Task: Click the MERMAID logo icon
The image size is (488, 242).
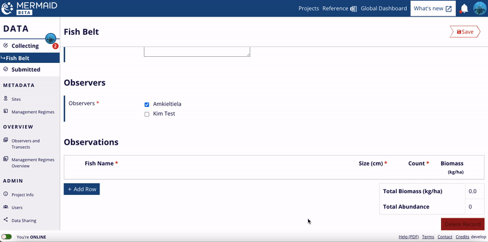Action: coord(7,9)
